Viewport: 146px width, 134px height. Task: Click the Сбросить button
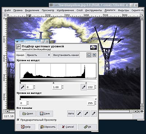pos(48,127)
